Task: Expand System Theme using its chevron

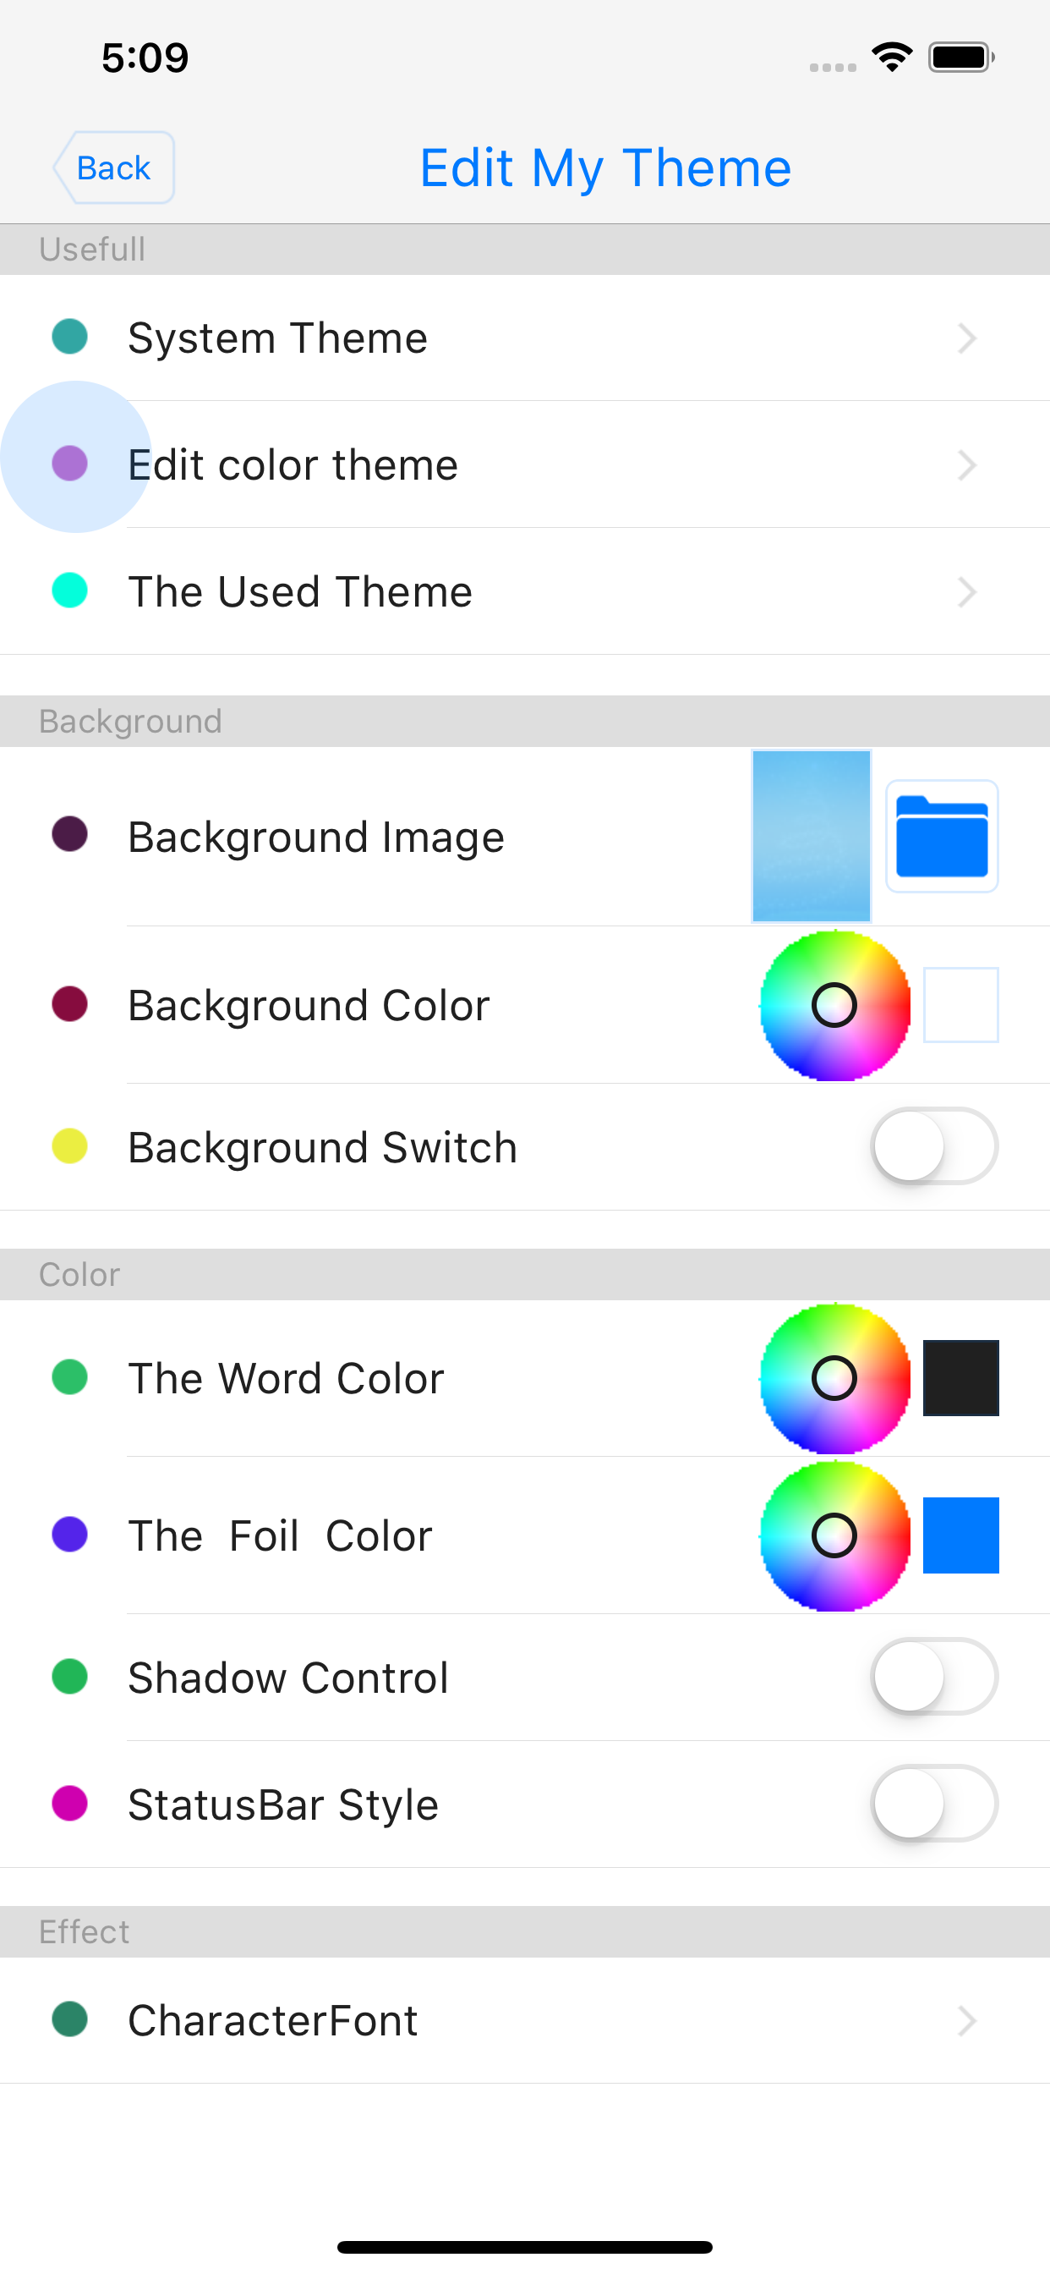Action: click(967, 338)
